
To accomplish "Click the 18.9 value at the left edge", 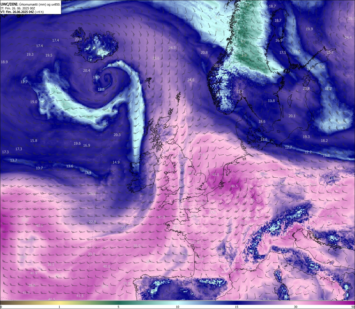I will 4,62.
